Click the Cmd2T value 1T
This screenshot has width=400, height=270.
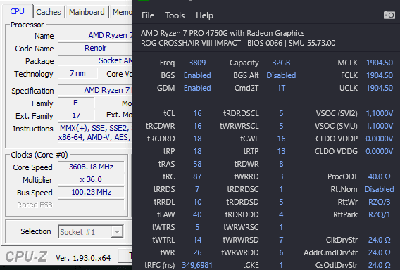coord(281,88)
